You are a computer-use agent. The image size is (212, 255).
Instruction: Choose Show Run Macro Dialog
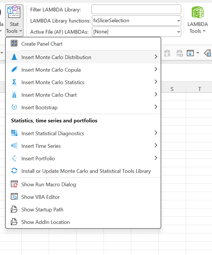click(83, 184)
